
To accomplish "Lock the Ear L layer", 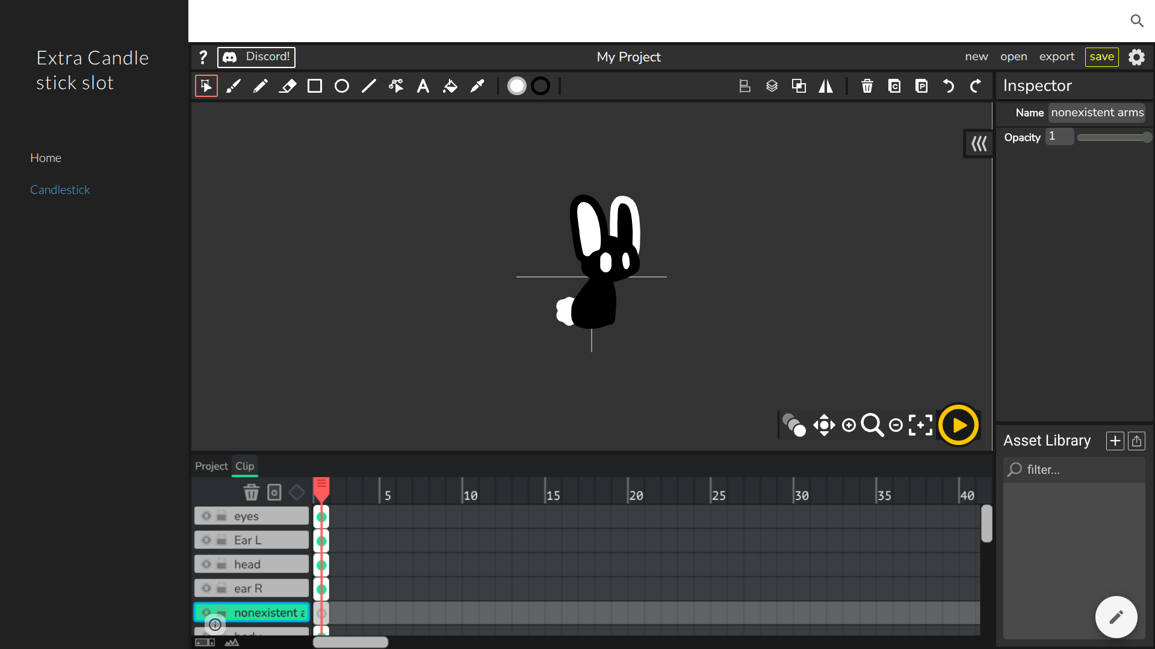I will tap(221, 540).
